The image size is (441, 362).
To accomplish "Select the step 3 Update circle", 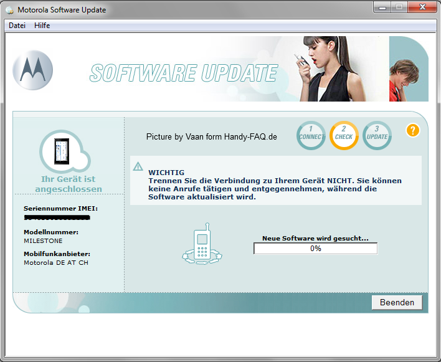I will click(x=377, y=135).
